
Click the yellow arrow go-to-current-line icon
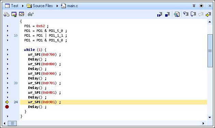point(209,14)
